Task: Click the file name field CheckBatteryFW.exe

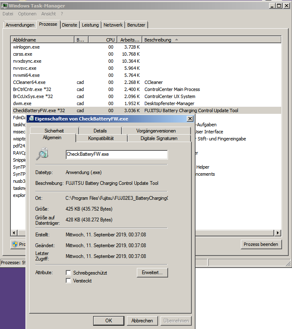Action: (x=116, y=155)
